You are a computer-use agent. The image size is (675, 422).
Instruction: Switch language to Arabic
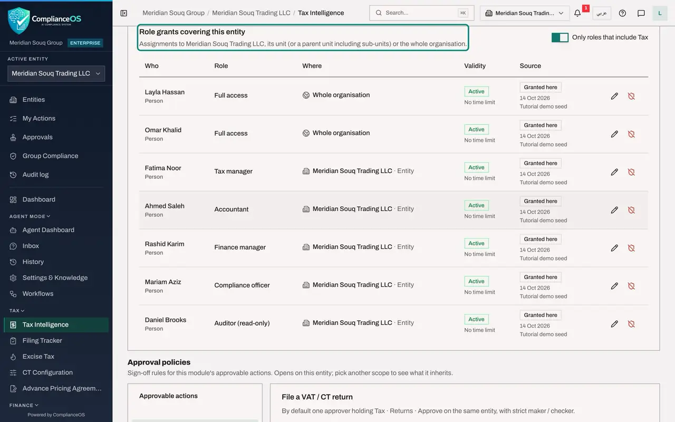pos(602,13)
